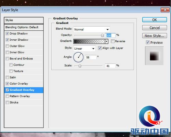Select the Gradient Overlay row

(x=24, y=90)
